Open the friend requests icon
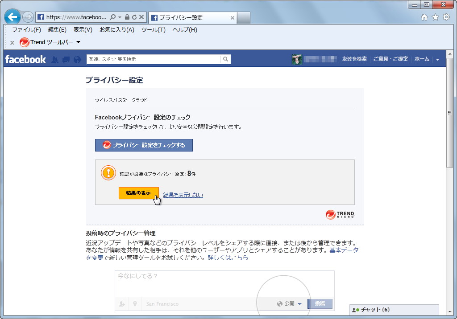This screenshot has height=319, width=457. [55, 59]
